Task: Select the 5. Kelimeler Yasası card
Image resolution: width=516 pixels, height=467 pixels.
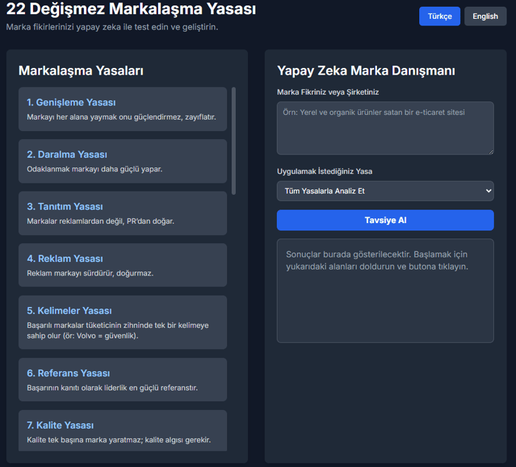Action: point(123,323)
